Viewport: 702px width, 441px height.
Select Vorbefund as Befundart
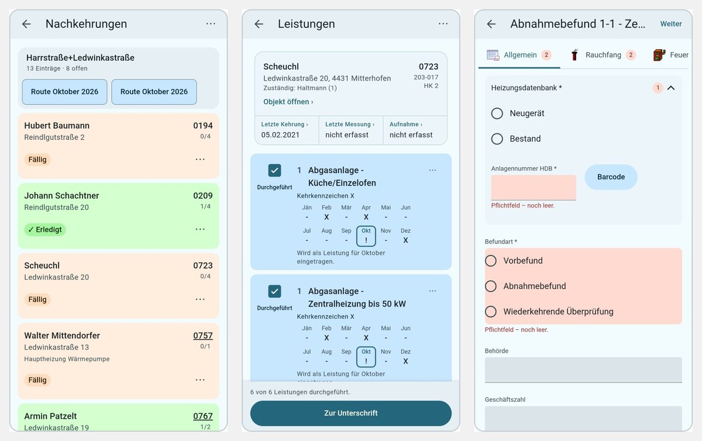point(491,261)
